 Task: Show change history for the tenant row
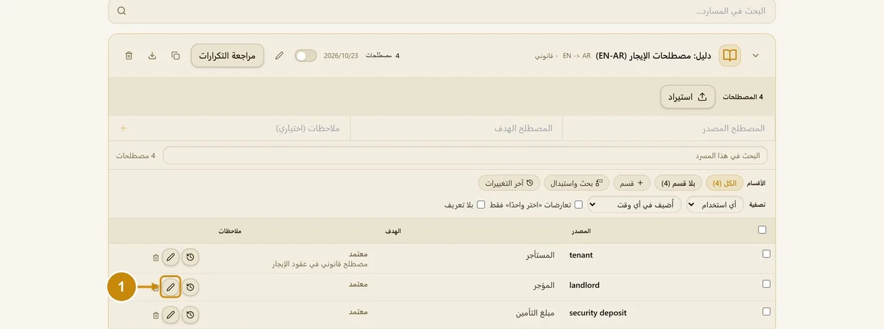click(190, 257)
